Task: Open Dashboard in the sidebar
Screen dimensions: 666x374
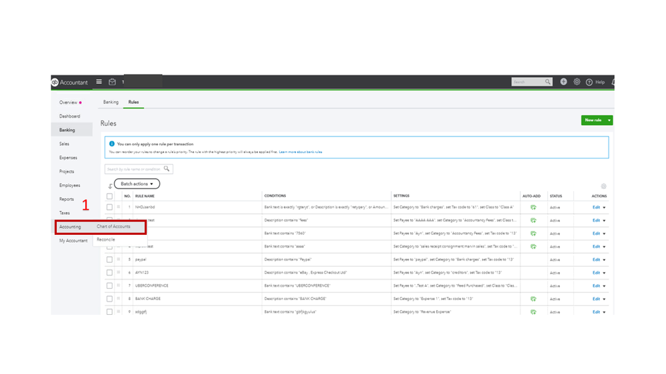Action: coord(69,116)
